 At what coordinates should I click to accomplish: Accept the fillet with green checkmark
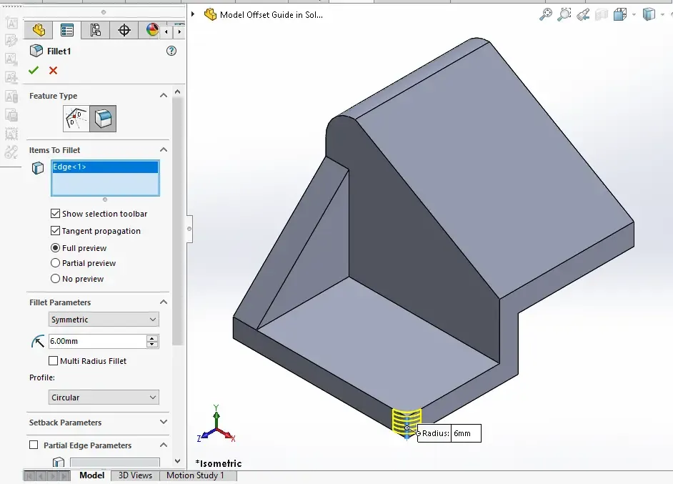tap(33, 70)
